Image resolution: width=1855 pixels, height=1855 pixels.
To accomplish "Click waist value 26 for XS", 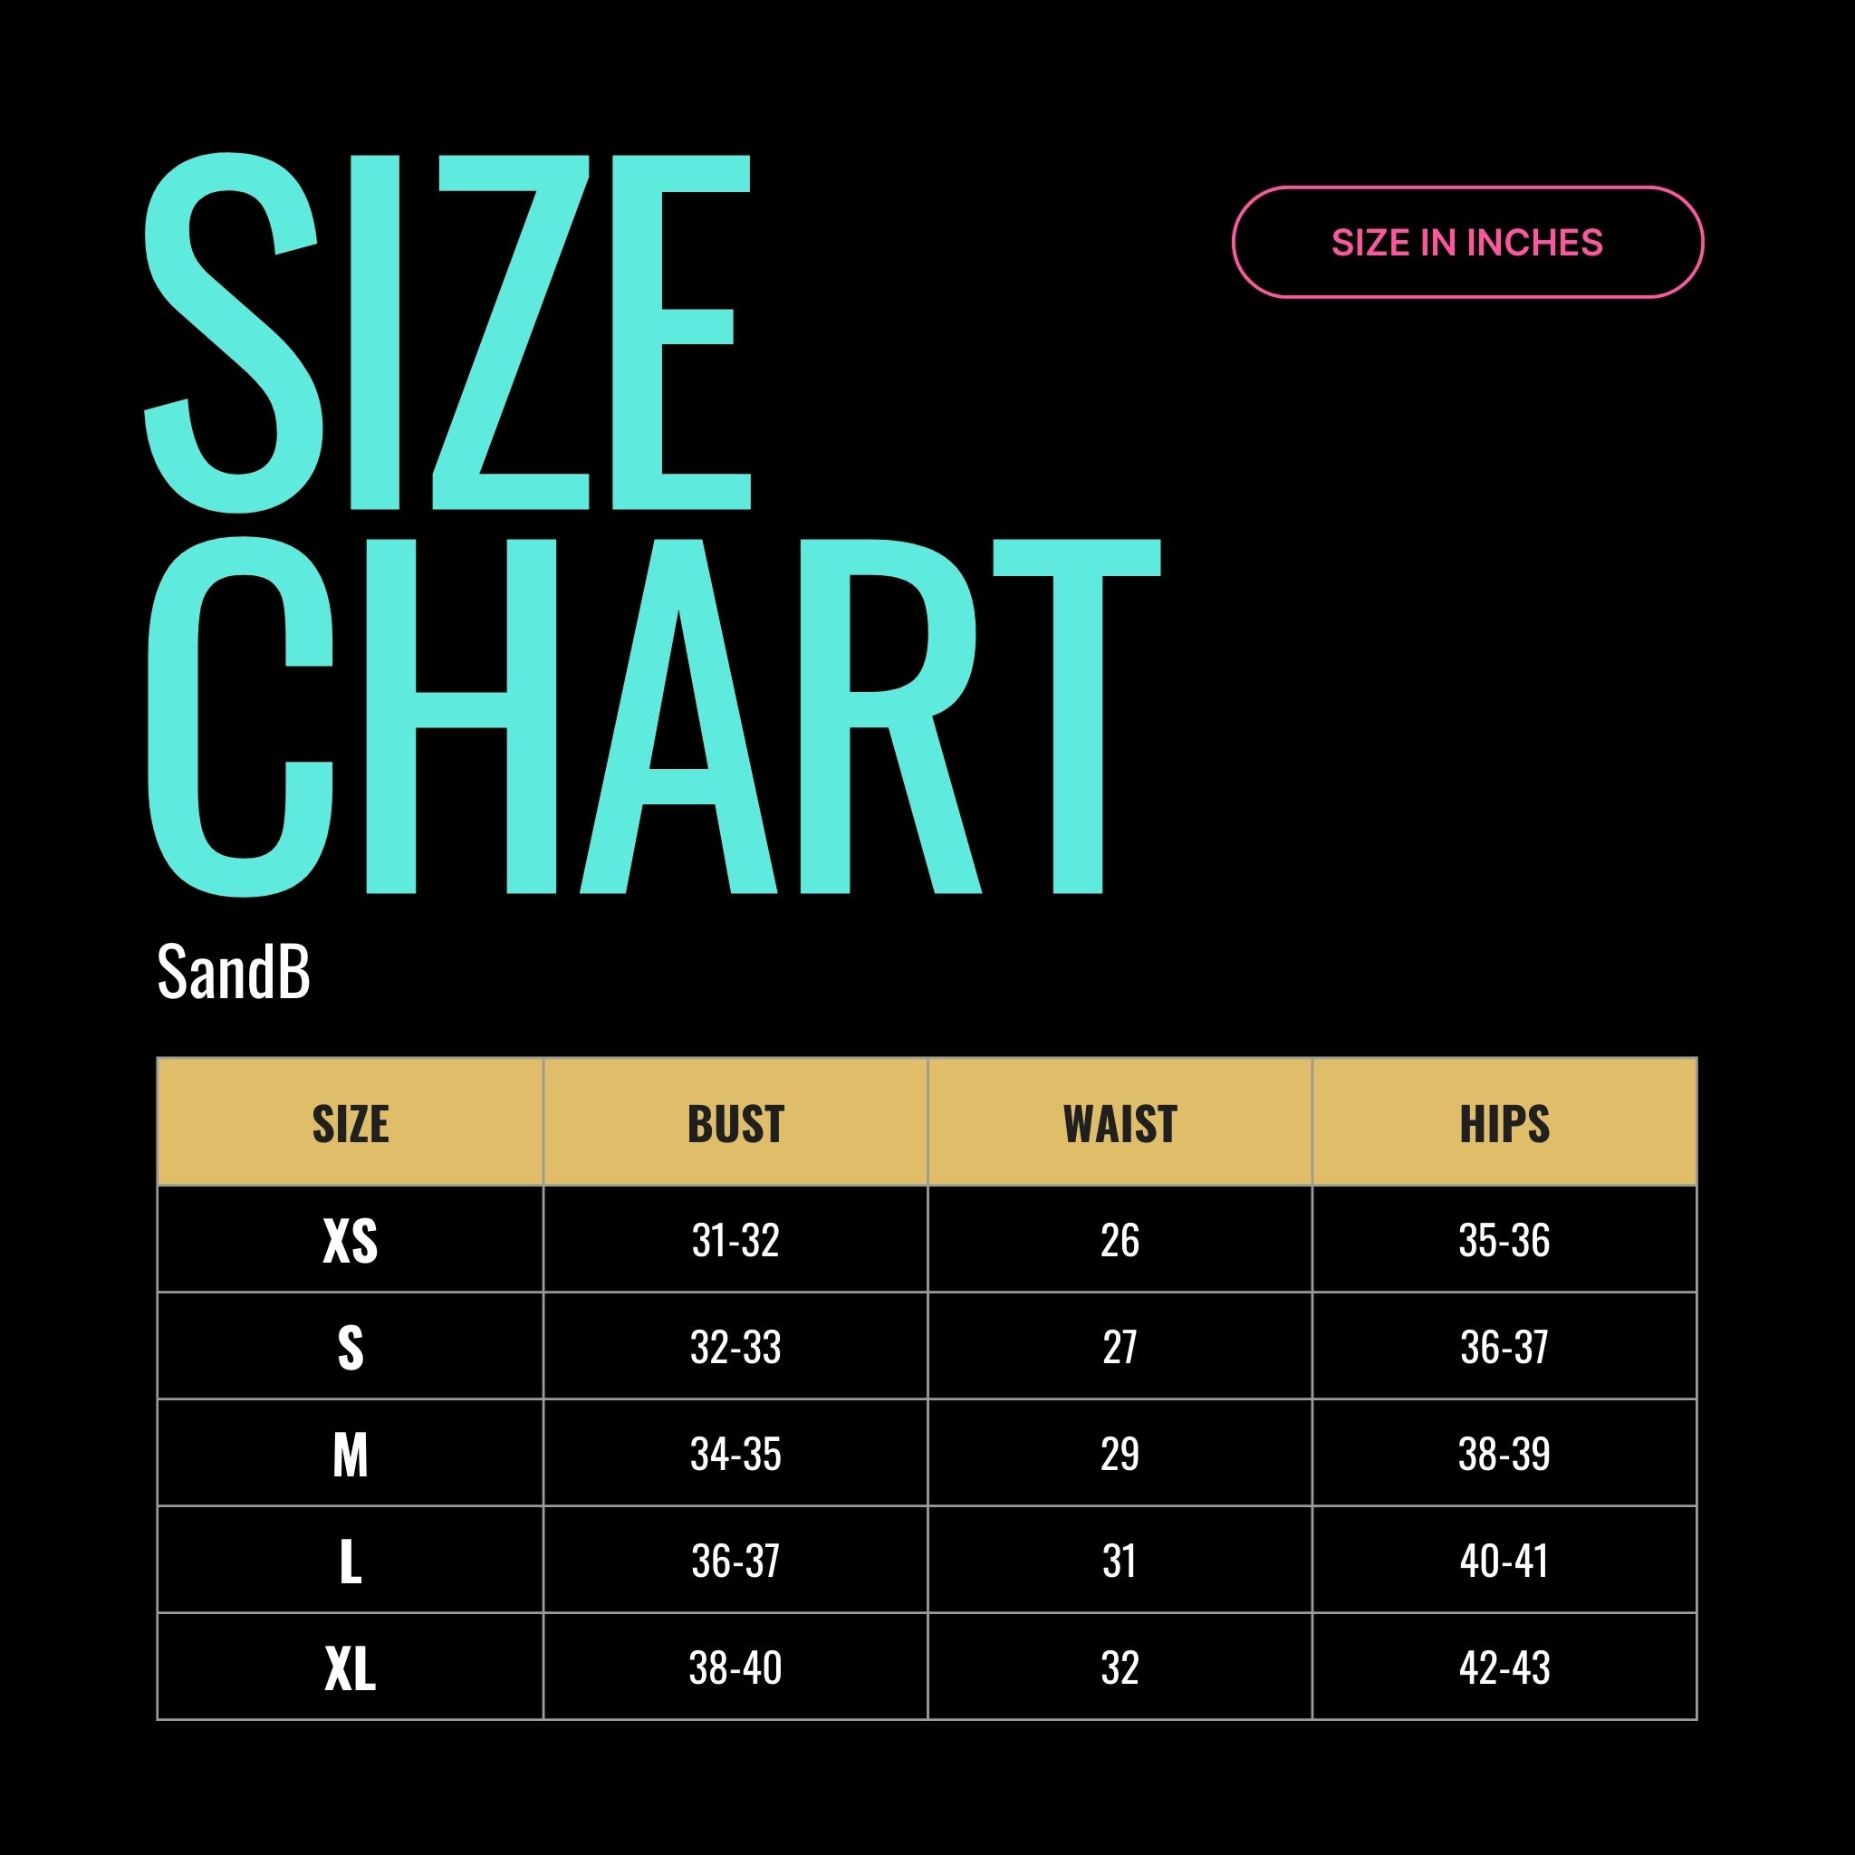I will [x=1120, y=1241].
